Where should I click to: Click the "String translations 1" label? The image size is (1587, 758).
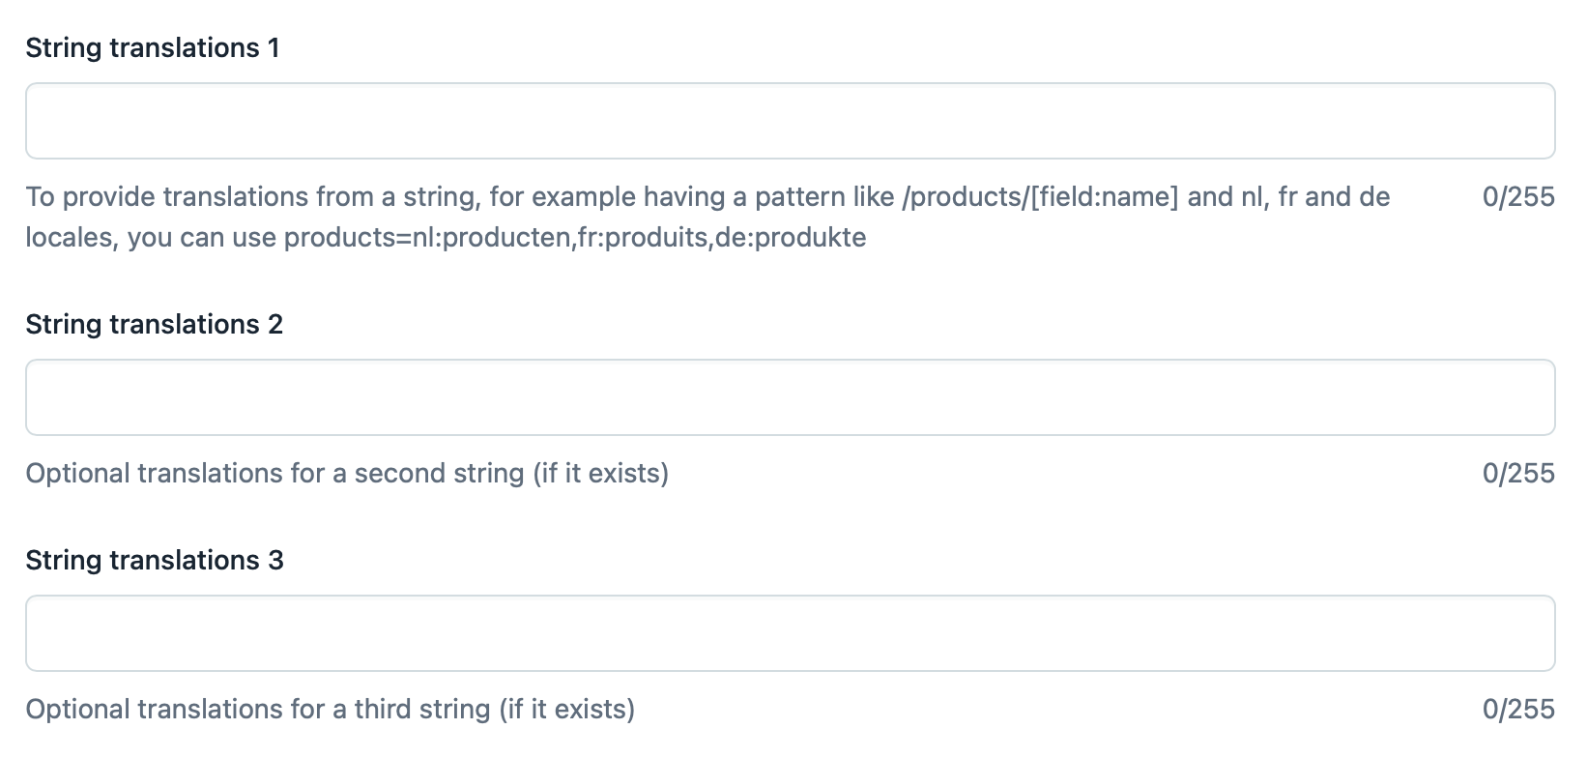[x=153, y=48]
